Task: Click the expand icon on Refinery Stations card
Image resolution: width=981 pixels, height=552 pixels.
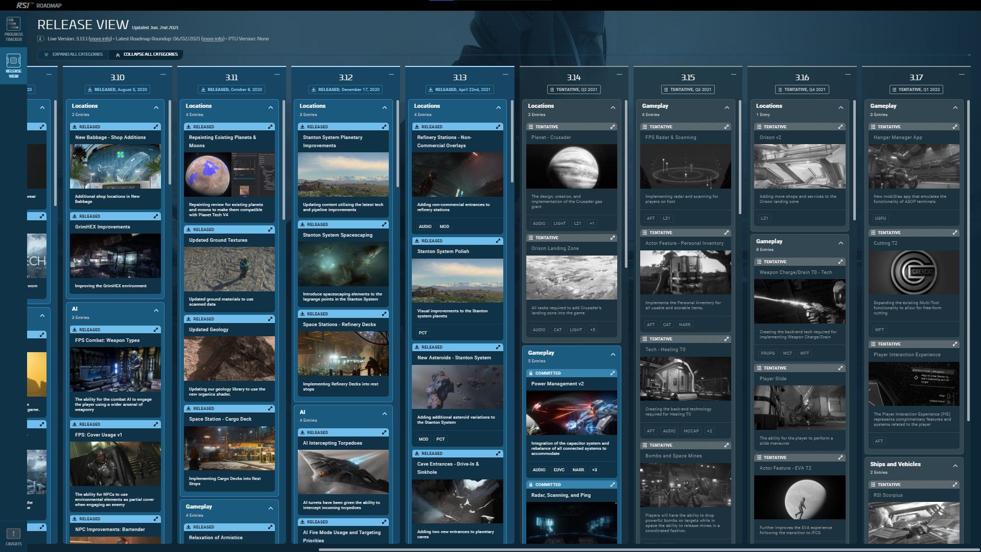Action: (x=498, y=127)
